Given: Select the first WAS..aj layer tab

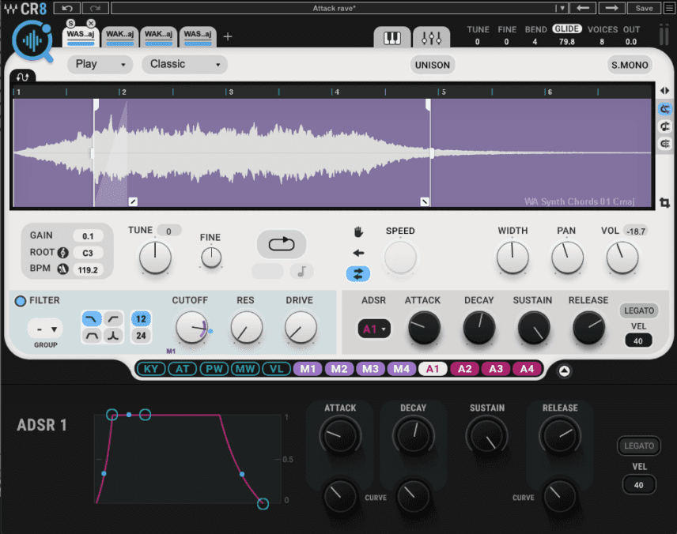Looking at the screenshot, I should tap(81, 36).
